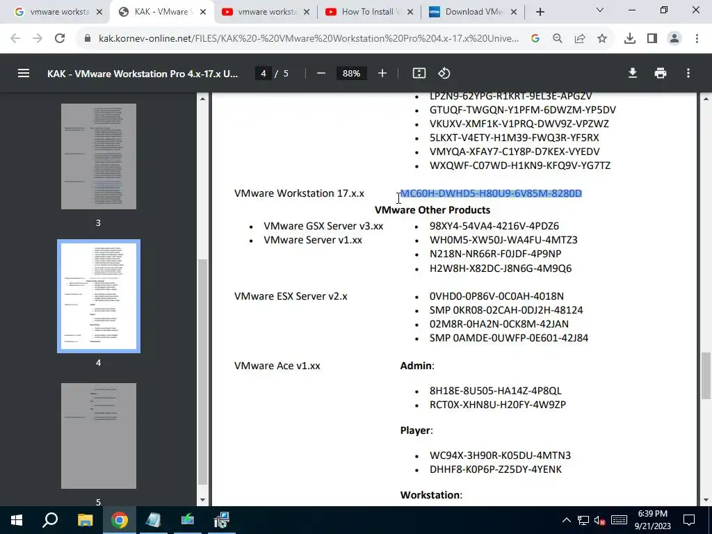Click key 98XY4-54VA4-4216V-4PDZ6
Screen dimensions: 712x534
click(494, 226)
